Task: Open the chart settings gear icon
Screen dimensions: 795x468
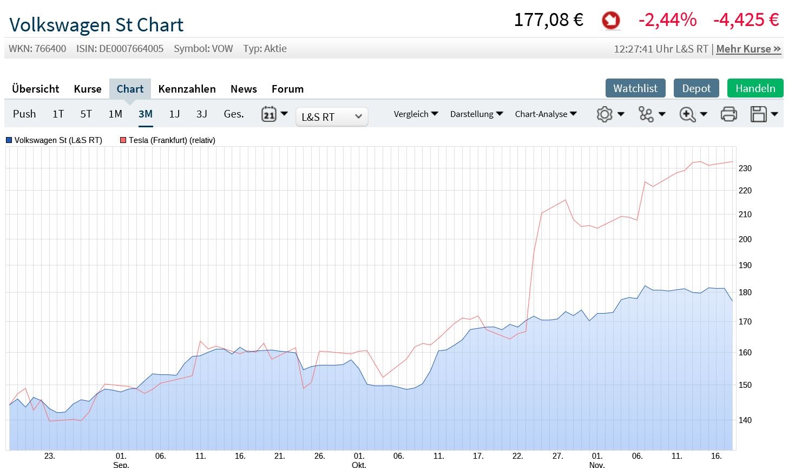Action: [605, 114]
